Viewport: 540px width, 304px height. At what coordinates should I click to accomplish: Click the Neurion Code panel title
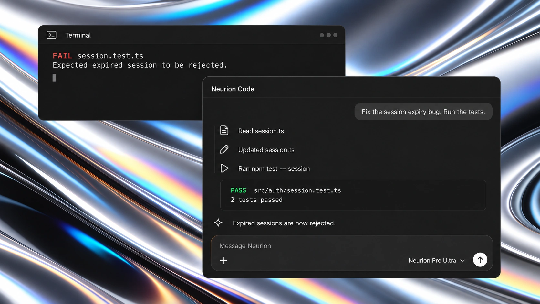pos(233,89)
